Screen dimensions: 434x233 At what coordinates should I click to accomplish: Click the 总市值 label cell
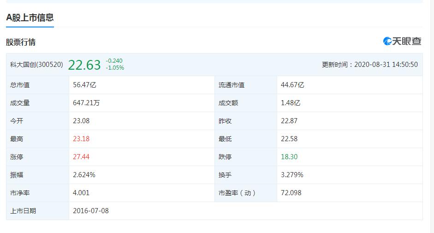click(x=38, y=85)
